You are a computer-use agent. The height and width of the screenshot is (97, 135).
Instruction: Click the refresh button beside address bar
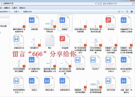pyautogui.click(x=99, y=4)
